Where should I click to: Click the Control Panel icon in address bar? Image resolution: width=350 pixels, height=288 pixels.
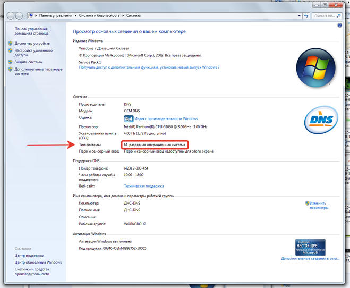point(31,15)
